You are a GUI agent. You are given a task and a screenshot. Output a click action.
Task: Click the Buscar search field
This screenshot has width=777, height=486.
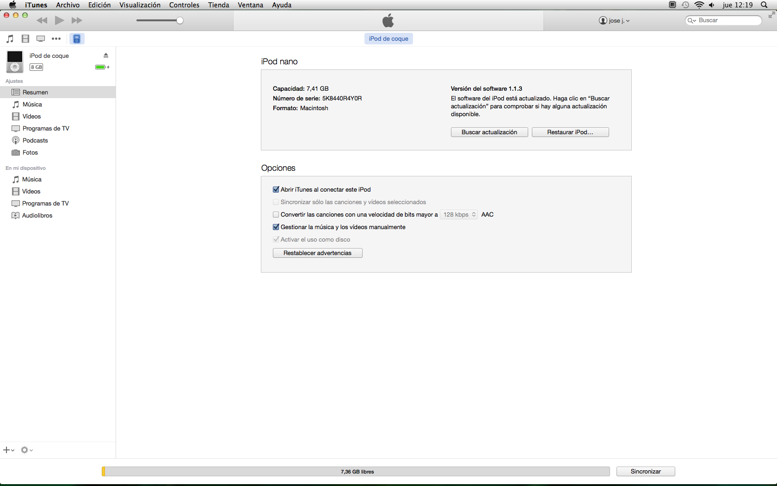pos(723,20)
